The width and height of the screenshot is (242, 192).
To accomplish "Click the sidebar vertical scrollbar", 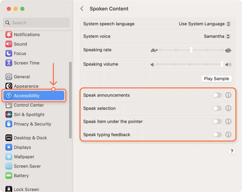I will point(70,100).
